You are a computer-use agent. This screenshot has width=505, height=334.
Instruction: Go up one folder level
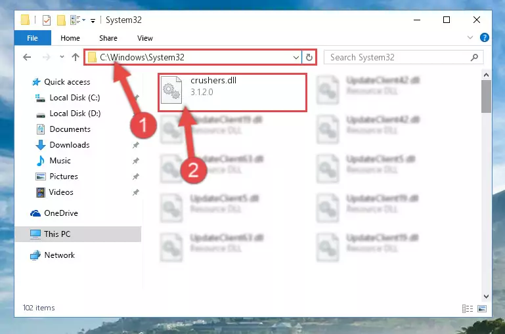pyautogui.click(x=76, y=57)
